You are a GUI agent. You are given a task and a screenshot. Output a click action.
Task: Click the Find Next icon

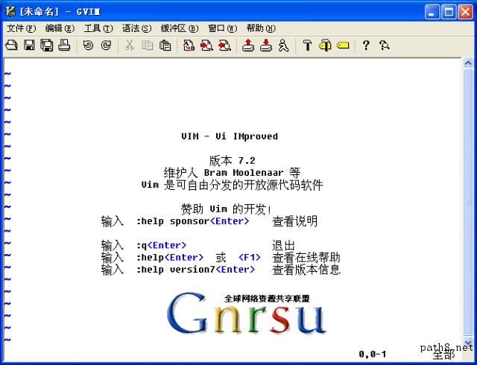[207, 45]
